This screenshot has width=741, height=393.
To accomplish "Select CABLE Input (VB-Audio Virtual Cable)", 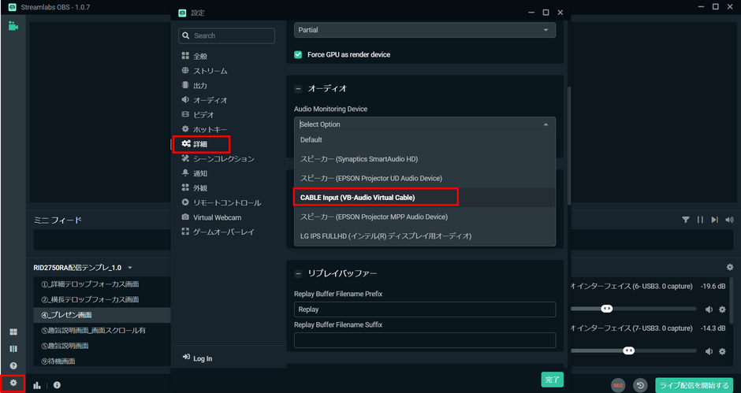I will [x=425, y=198].
